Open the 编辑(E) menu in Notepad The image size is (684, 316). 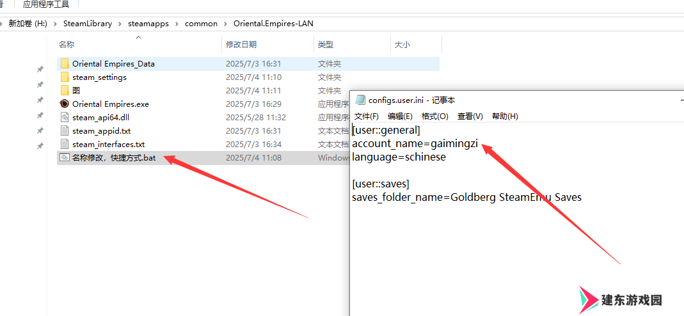[x=401, y=116]
